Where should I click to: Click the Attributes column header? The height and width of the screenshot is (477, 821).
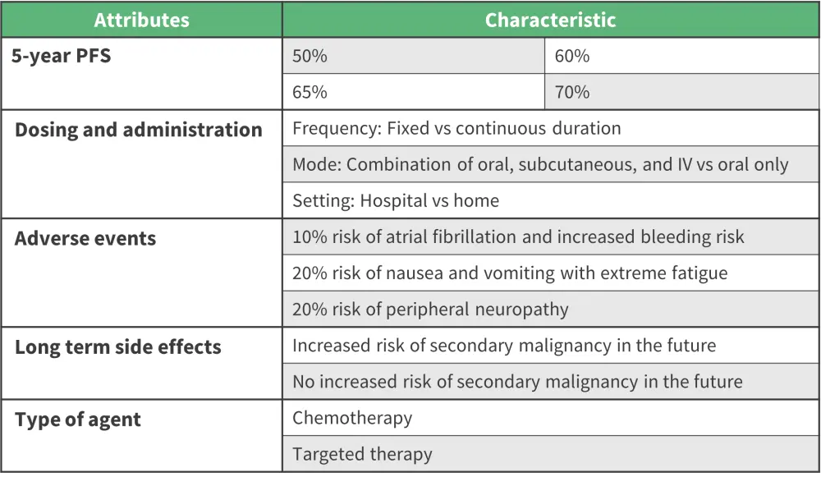pos(141,21)
